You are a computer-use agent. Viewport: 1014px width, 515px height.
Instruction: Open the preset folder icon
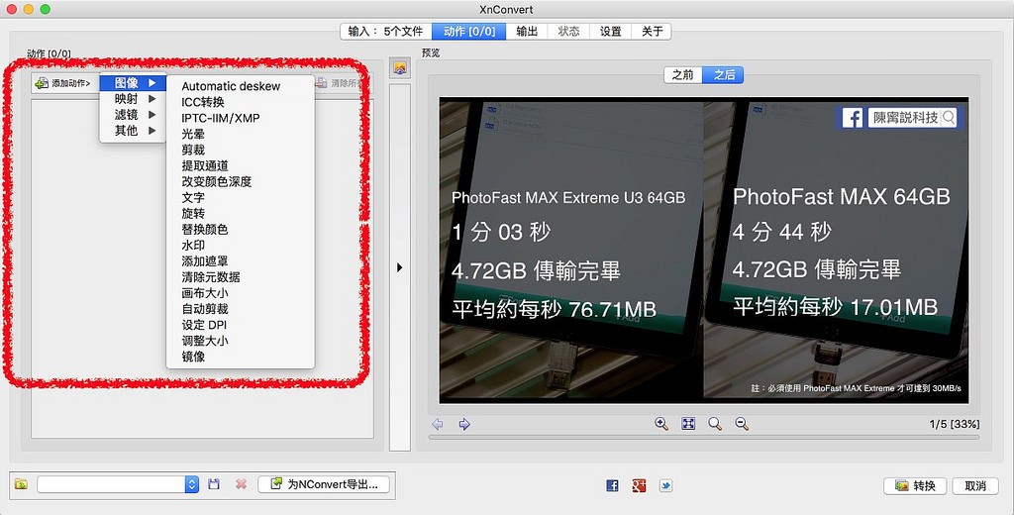pos(22,484)
